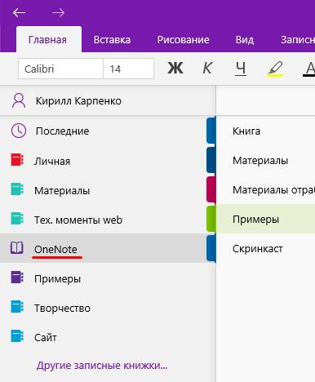Screen dimensions: 315x382
Task: Switch to the Вставка tab
Action: click(x=112, y=40)
